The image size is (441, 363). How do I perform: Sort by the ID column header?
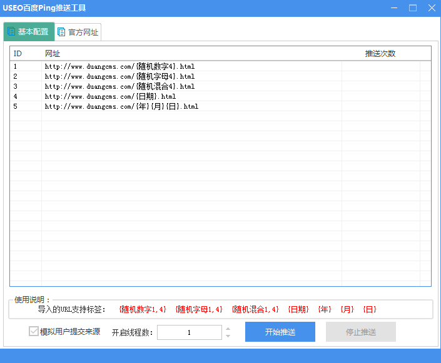26,53
